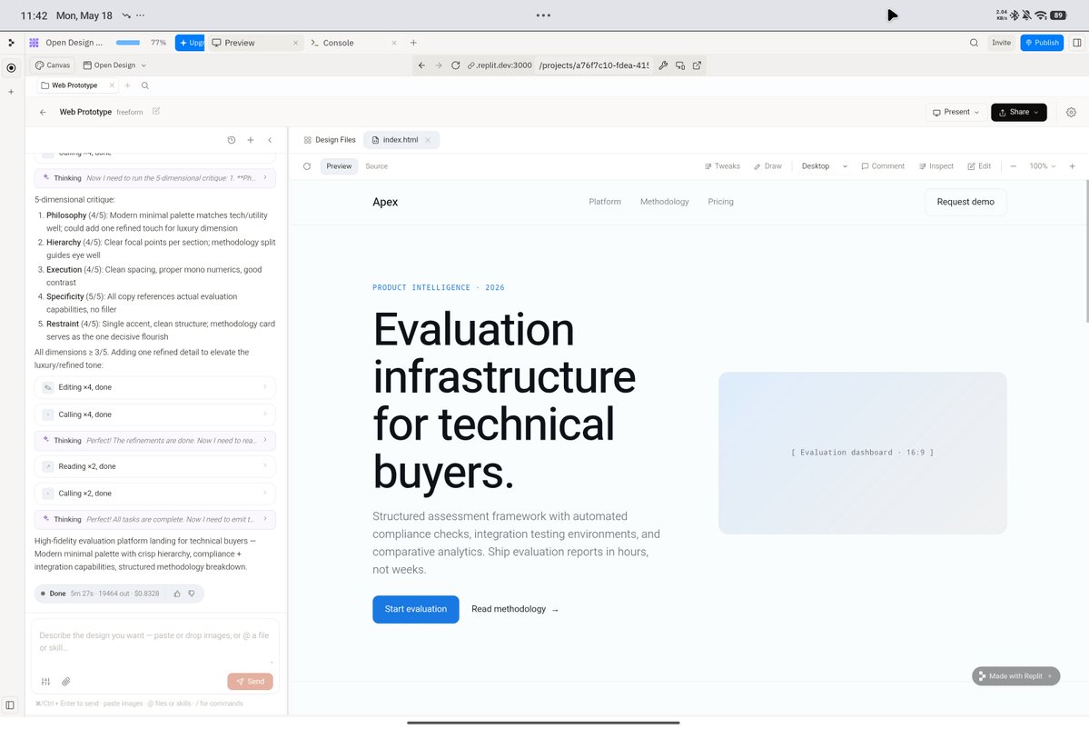Enable Edit mode

979,166
